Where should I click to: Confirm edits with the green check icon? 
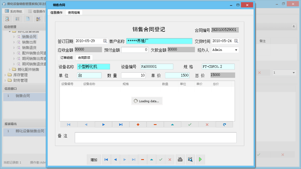point(190,124)
